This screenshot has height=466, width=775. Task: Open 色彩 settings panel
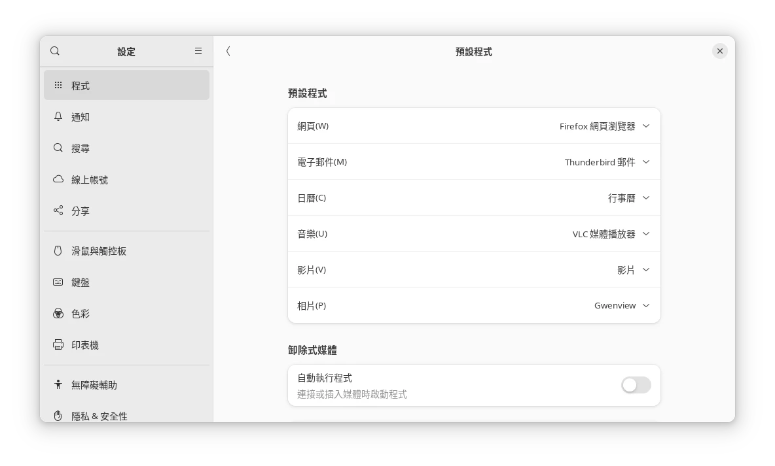click(x=81, y=314)
